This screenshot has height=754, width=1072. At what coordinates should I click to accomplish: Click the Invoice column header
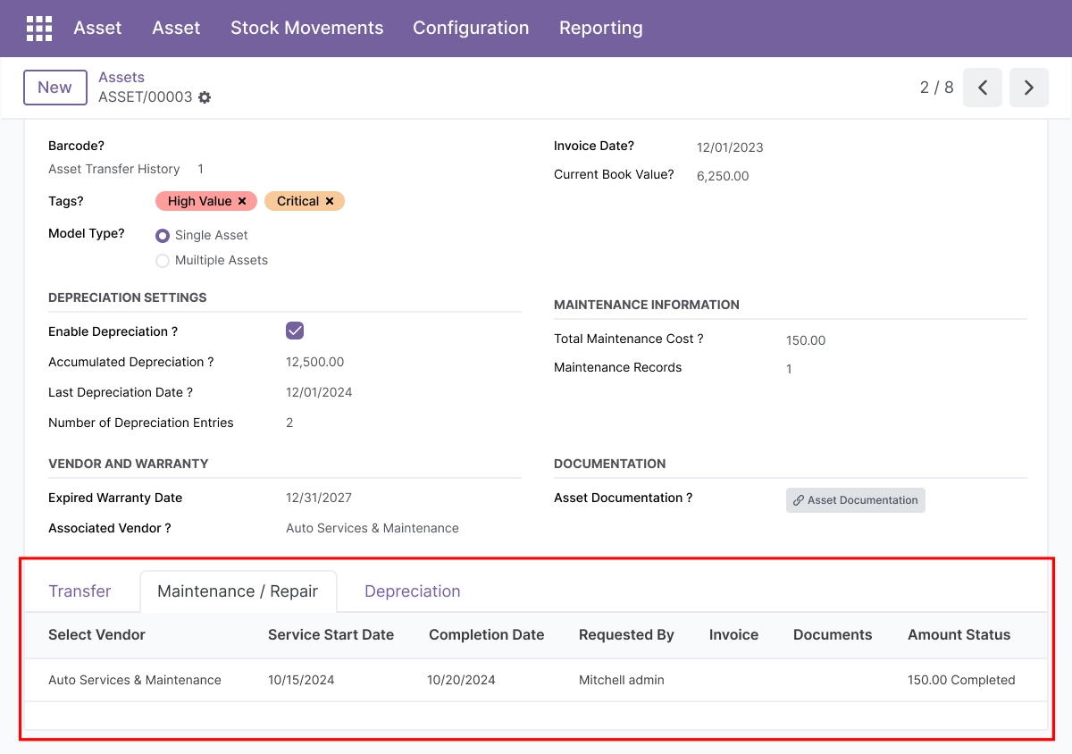(x=734, y=635)
